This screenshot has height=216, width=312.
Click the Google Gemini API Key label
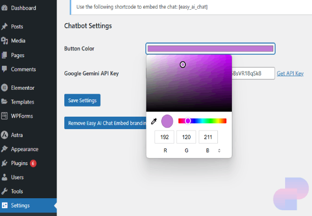click(x=91, y=73)
